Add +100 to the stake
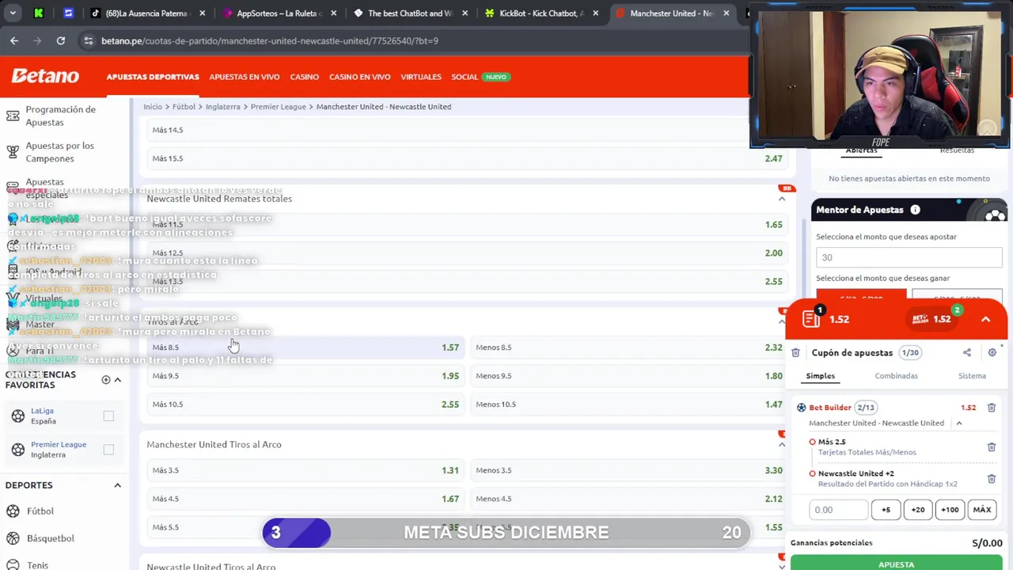The image size is (1013, 570). tap(950, 510)
